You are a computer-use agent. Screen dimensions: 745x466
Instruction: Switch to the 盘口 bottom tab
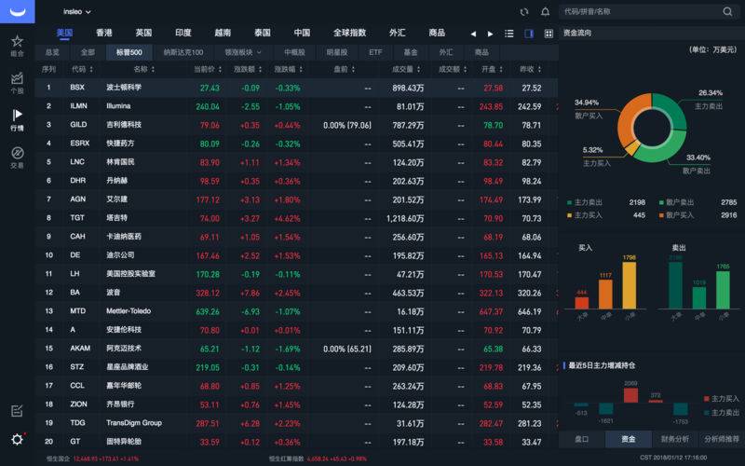[x=582, y=439]
